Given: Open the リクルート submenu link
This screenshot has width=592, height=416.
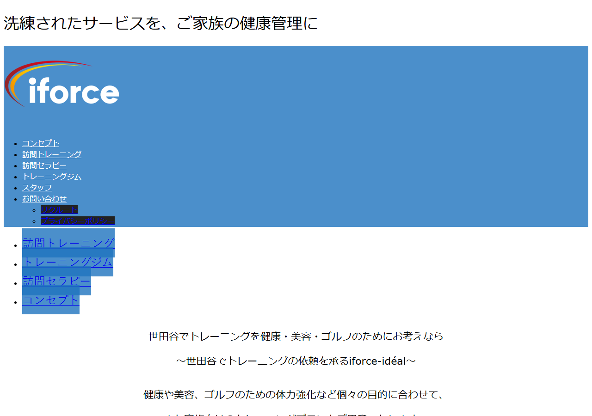Looking at the screenshot, I should click(x=59, y=210).
